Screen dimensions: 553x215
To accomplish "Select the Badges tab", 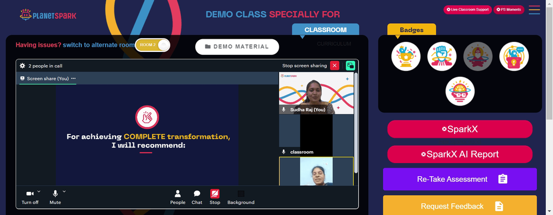I will 411,30.
